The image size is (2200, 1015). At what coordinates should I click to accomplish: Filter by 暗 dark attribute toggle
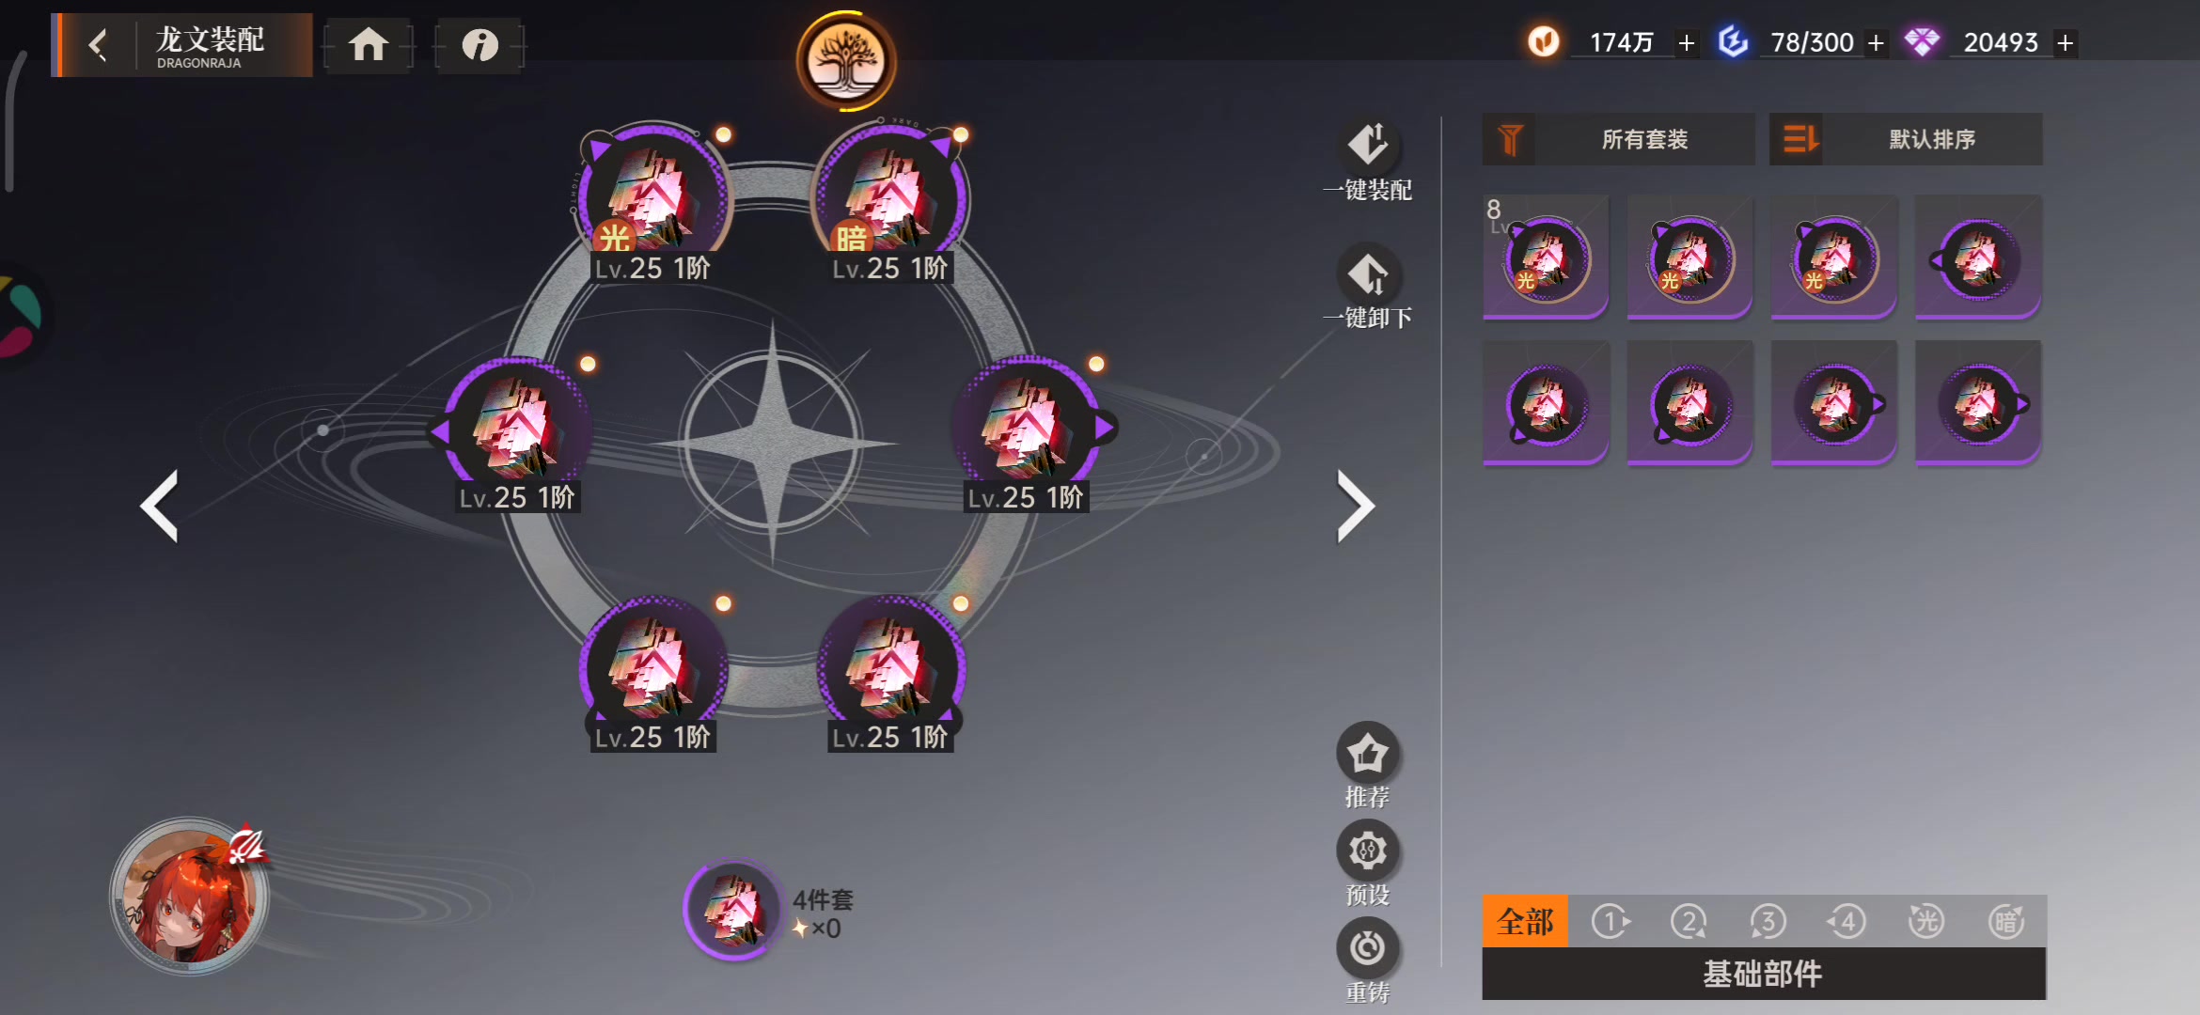click(2006, 921)
